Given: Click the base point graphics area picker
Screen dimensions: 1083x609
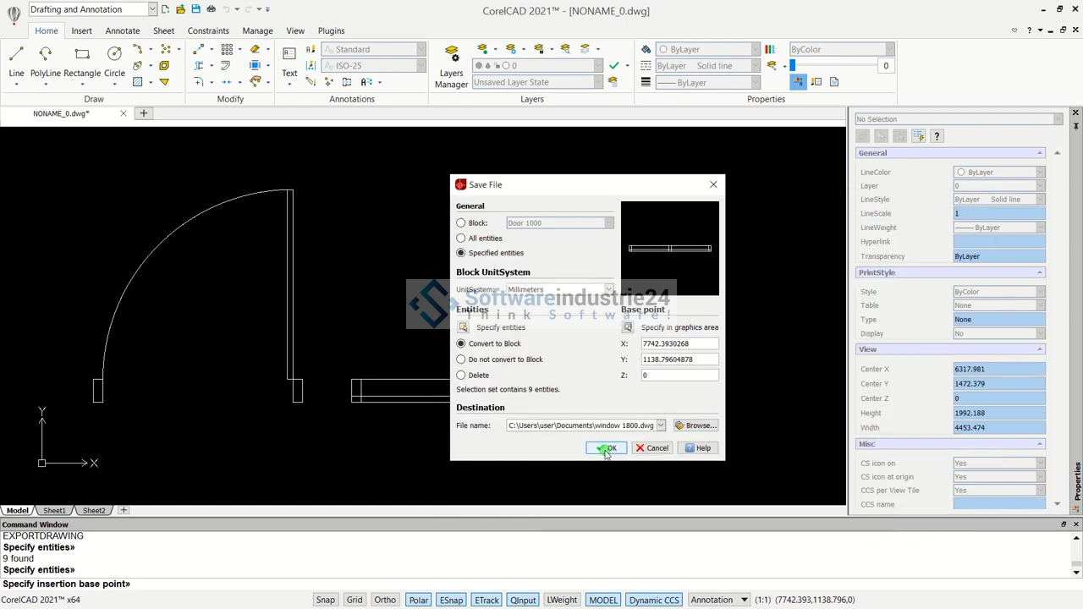Looking at the screenshot, I should (x=628, y=327).
